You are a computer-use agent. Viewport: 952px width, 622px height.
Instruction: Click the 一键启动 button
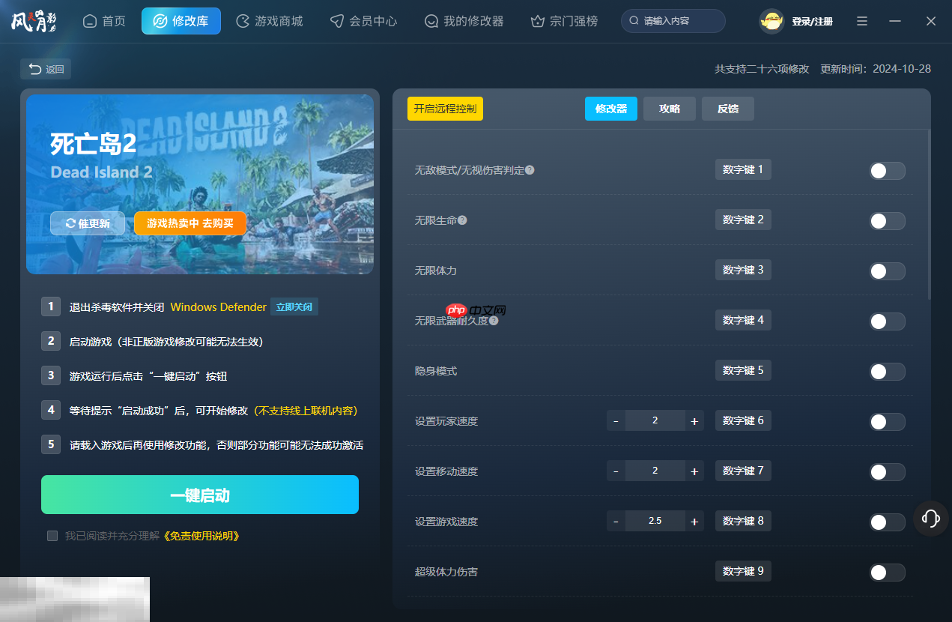point(200,495)
